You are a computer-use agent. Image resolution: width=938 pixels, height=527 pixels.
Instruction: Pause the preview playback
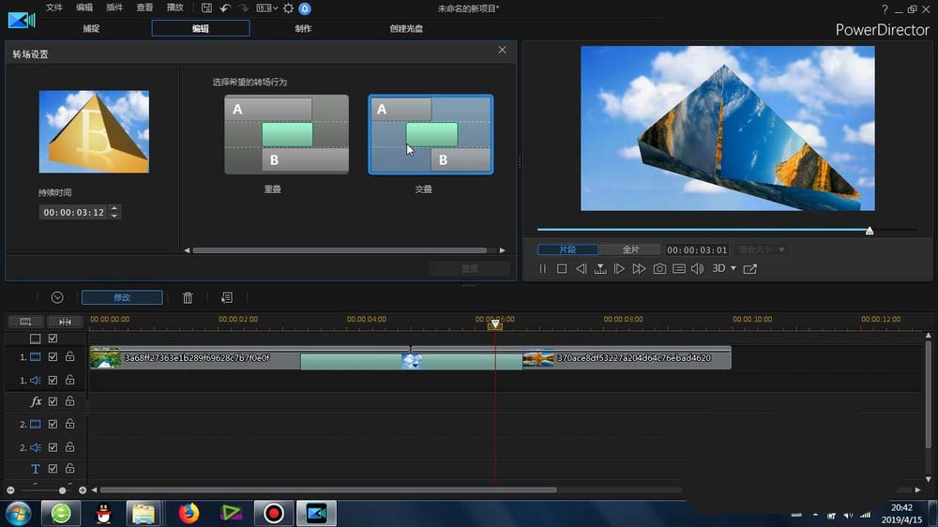542,268
